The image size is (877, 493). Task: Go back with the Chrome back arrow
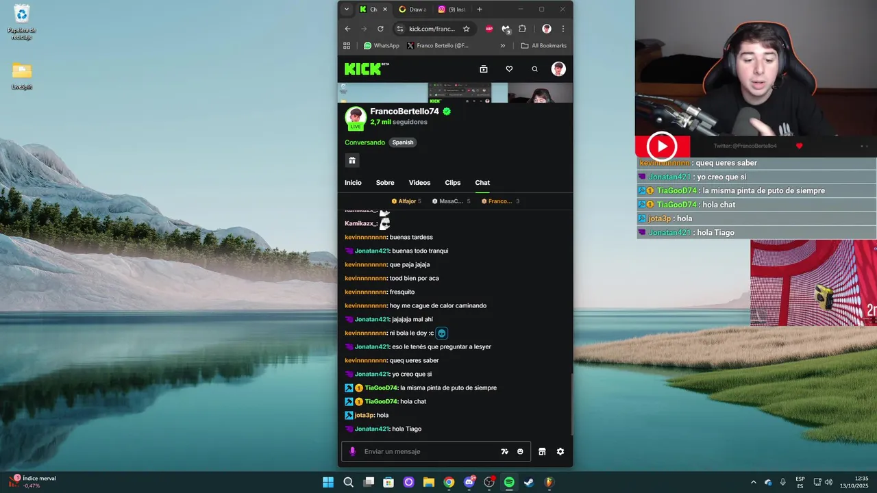[347, 29]
